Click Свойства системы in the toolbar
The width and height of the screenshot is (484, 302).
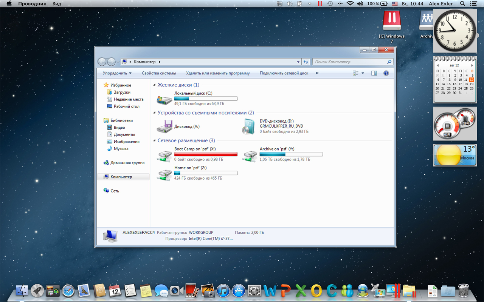point(159,73)
